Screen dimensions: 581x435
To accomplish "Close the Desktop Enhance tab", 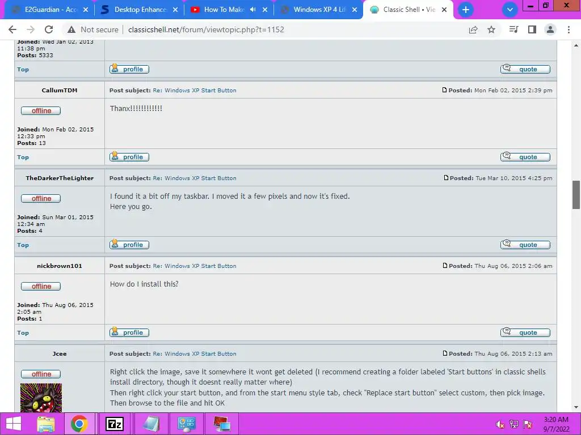I will click(x=175, y=10).
